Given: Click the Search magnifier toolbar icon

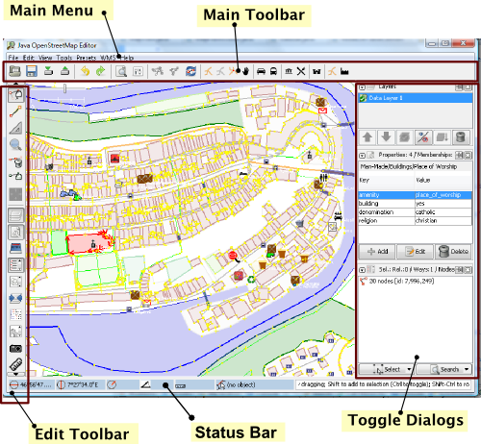Looking at the screenshot, I should (x=121, y=71).
